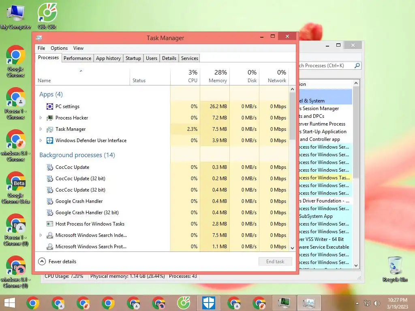Image resolution: width=415 pixels, height=311 pixels.
Task: Click the Task Manager list scrollbar thumb
Action: coord(292,116)
